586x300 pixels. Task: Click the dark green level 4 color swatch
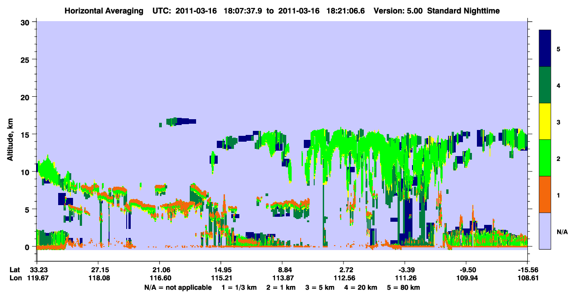[x=545, y=85]
